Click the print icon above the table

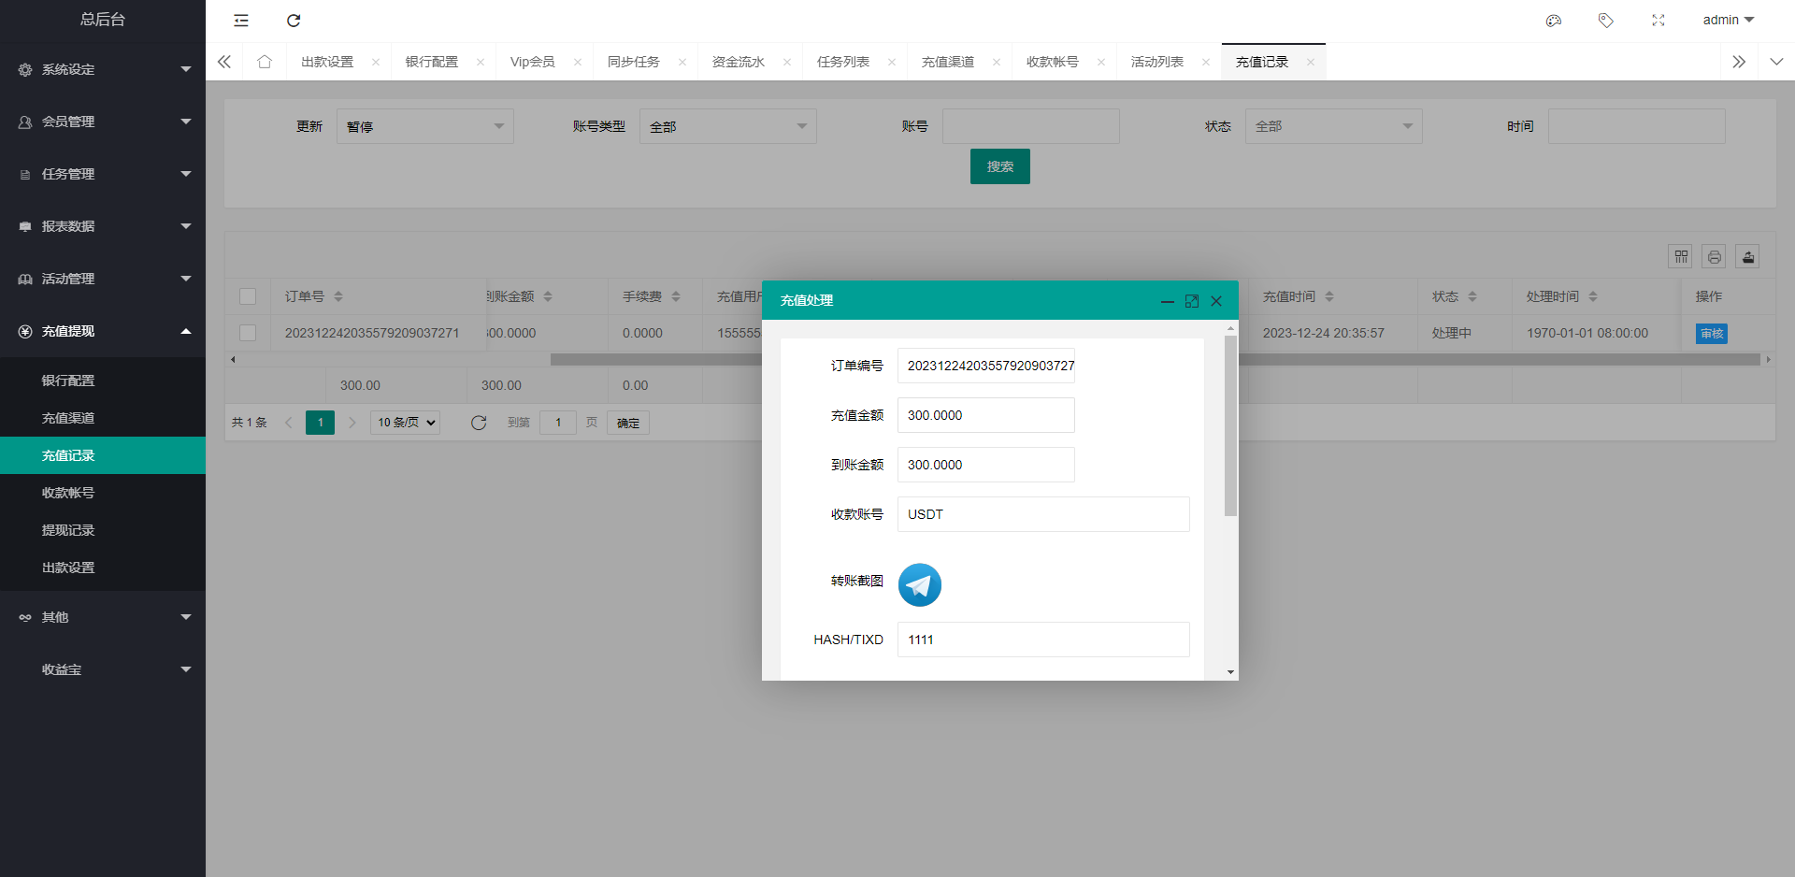click(1715, 257)
